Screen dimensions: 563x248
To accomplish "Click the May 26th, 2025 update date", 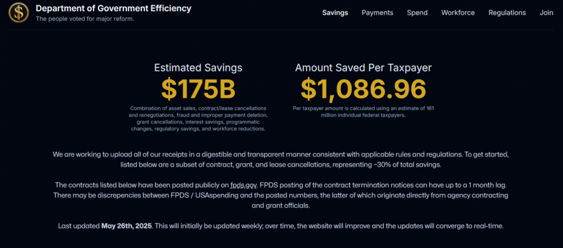I will pyautogui.click(x=127, y=227).
